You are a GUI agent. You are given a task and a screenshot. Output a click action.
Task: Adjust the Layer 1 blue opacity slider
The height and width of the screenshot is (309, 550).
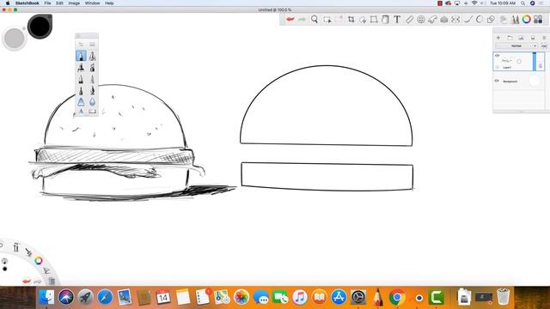point(535,61)
